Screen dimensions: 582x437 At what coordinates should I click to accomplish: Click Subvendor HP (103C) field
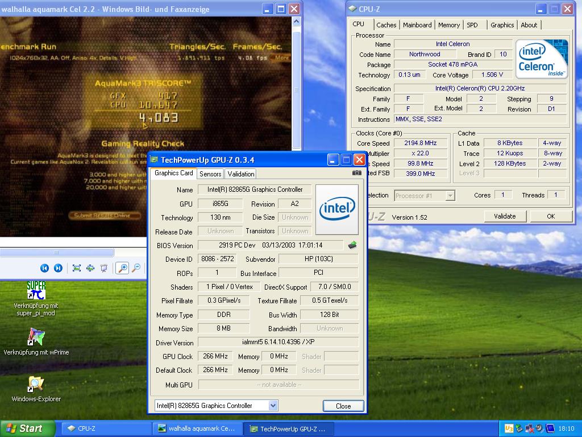318,259
